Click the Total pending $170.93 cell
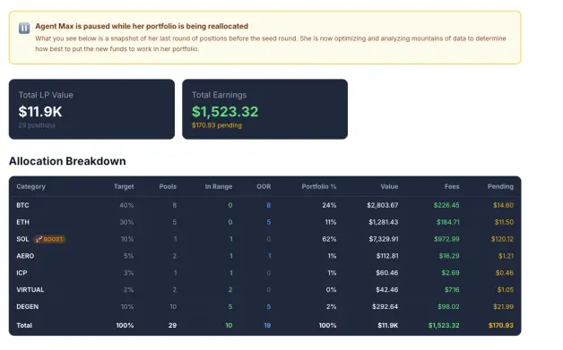This screenshot has height=350, width=563. pyautogui.click(x=500, y=325)
